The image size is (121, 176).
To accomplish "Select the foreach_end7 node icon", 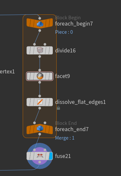I will click(40, 128).
